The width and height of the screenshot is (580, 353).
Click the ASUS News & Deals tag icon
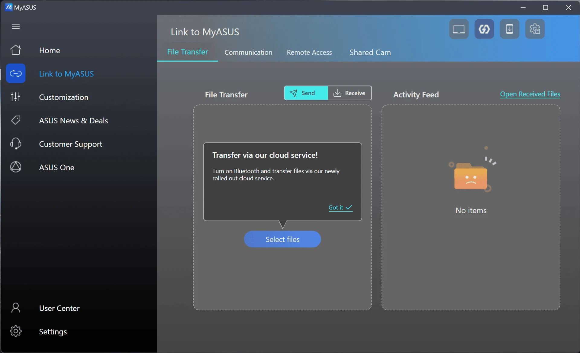click(16, 120)
